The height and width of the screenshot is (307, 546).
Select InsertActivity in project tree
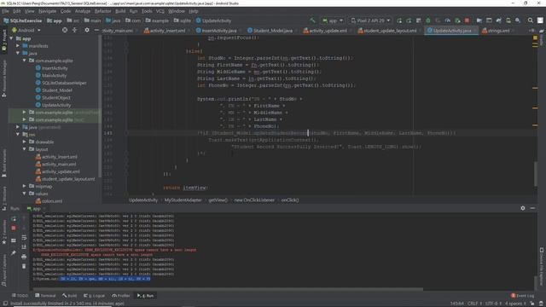(x=51, y=68)
